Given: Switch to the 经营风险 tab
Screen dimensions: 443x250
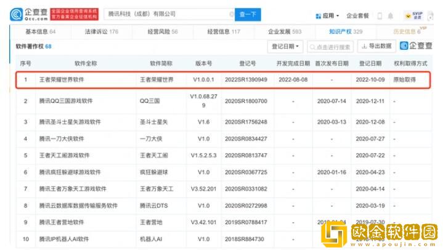Looking at the screenshot, I should [163, 31].
